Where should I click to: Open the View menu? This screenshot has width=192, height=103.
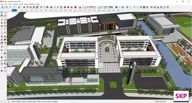tap(10, 4)
